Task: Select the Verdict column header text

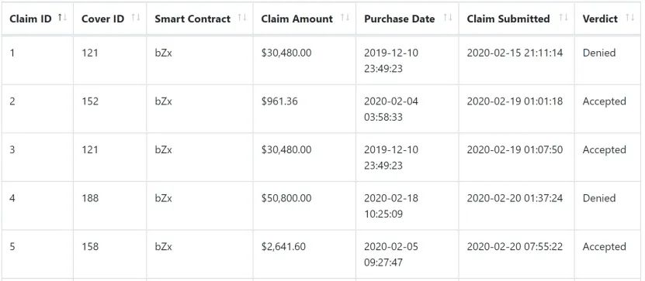Action: click(600, 19)
